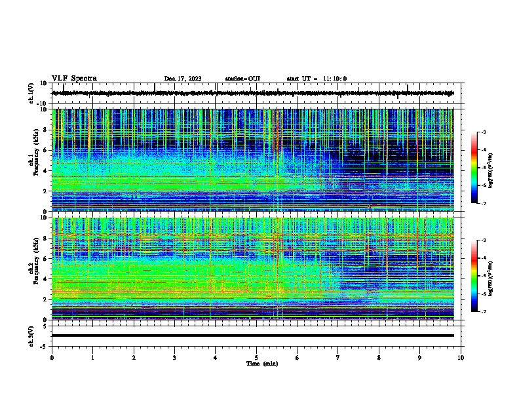Click the color scale bar beside ch.1 spectrogram
Screen dimensions: 519x401
pyautogui.click(x=474, y=168)
